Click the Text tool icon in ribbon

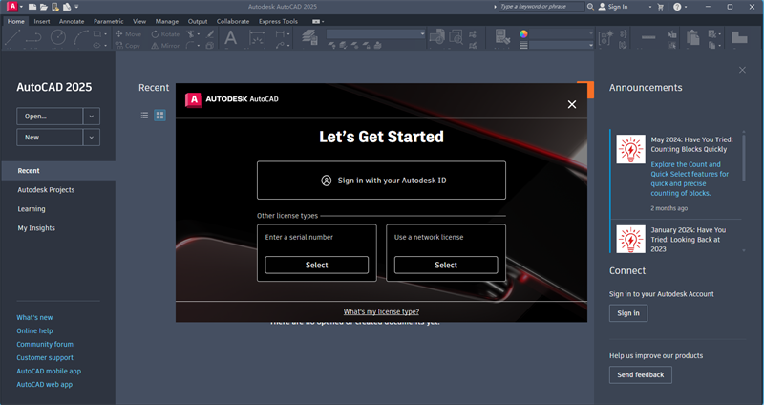click(230, 38)
